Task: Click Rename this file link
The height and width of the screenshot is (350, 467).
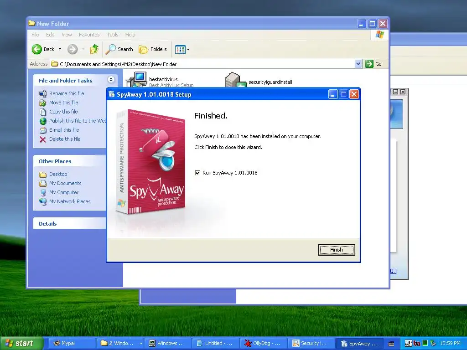Action: coord(67,93)
